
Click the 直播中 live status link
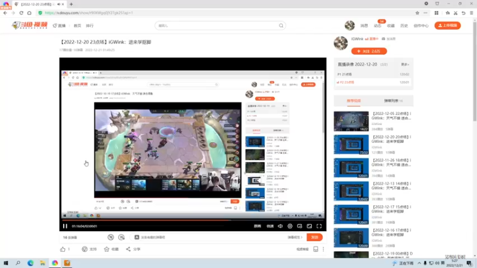(x=371, y=39)
